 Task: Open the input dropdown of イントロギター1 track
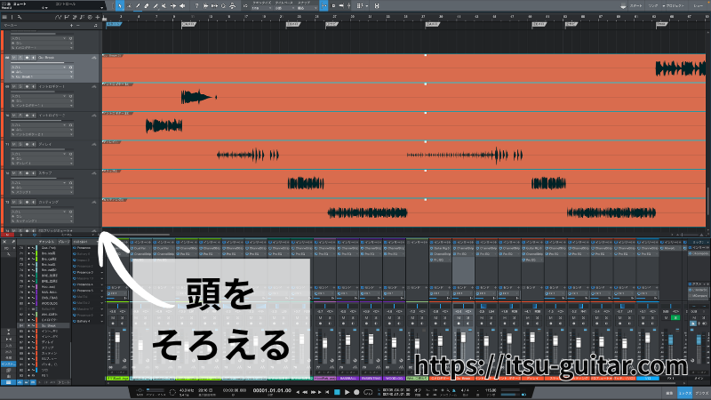click(x=39, y=96)
